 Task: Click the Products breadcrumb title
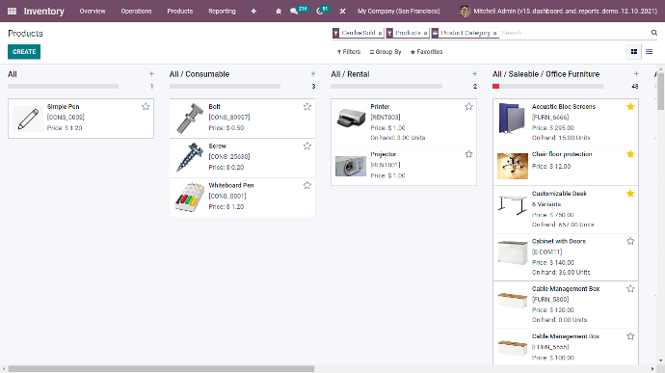tap(25, 34)
